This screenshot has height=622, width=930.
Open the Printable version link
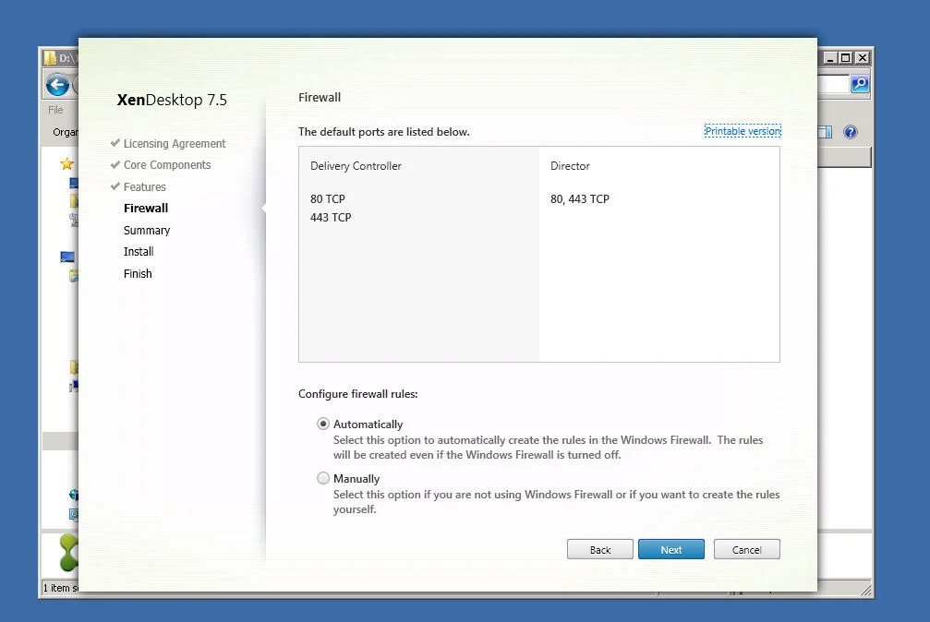coord(743,131)
